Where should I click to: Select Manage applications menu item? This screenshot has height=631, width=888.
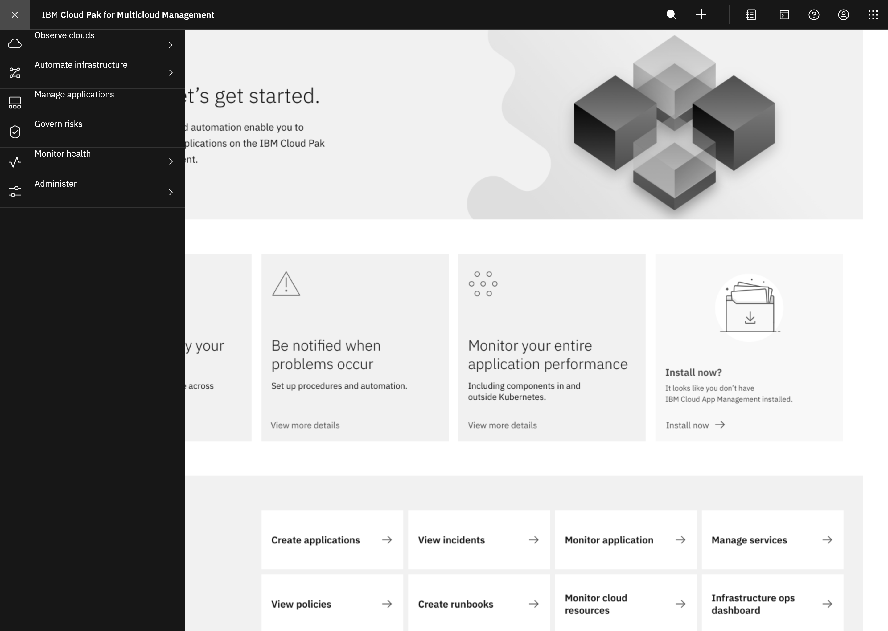click(92, 103)
